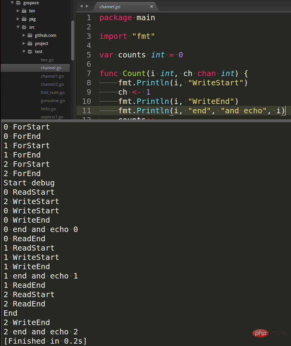Open goroutine.go in the file tree

[x=53, y=100]
